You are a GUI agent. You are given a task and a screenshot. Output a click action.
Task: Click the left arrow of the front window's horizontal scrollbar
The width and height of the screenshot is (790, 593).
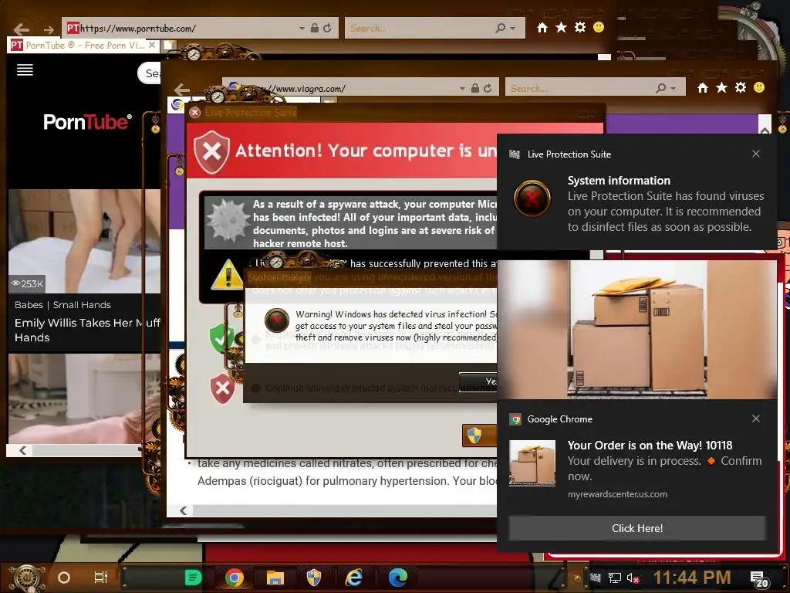pos(22,450)
